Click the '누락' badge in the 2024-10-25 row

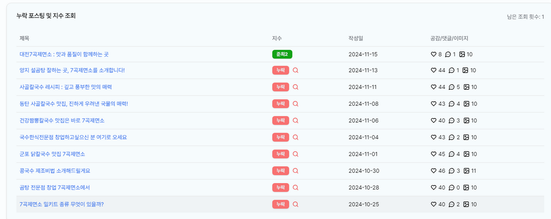point(280,205)
